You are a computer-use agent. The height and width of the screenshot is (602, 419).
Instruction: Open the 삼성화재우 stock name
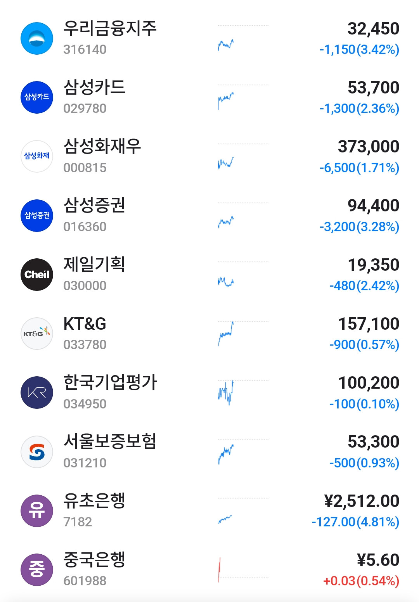(102, 147)
